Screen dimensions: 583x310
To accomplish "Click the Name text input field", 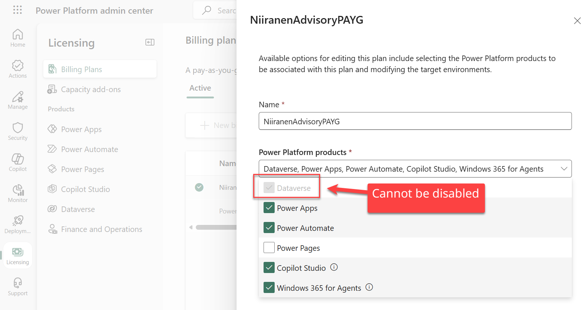I will (x=415, y=121).
